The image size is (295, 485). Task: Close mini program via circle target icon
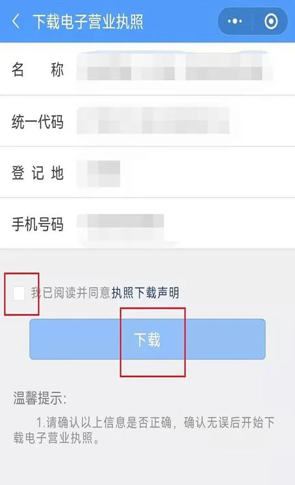[271, 21]
